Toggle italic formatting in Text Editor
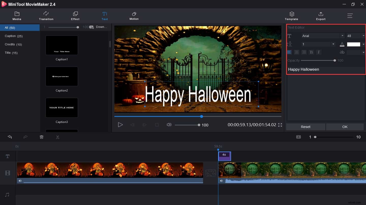366x205 pixels. [319, 52]
